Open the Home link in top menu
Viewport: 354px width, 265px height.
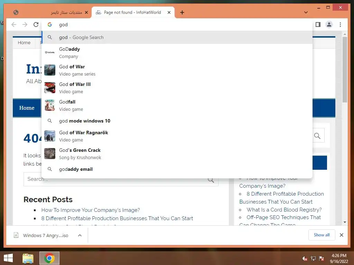click(24, 42)
